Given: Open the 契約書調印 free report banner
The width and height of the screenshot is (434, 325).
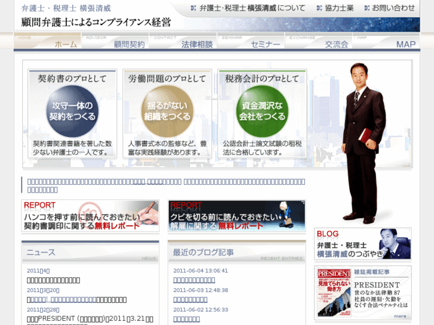Looking at the screenshot, I should [90, 216].
